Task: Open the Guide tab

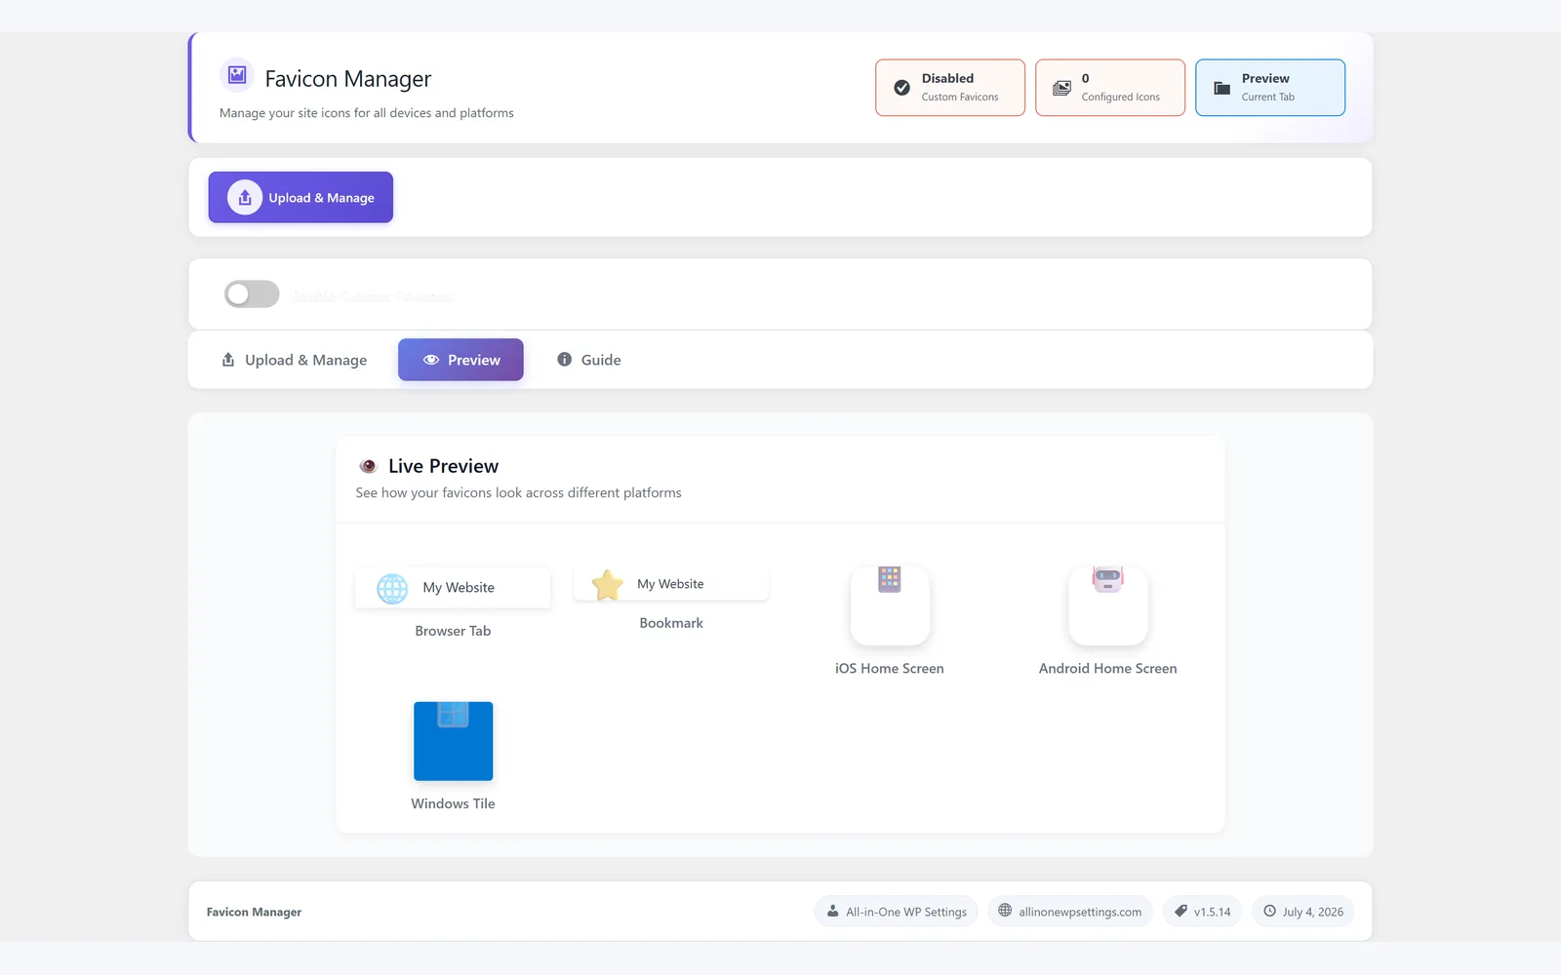Action: (x=589, y=360)
